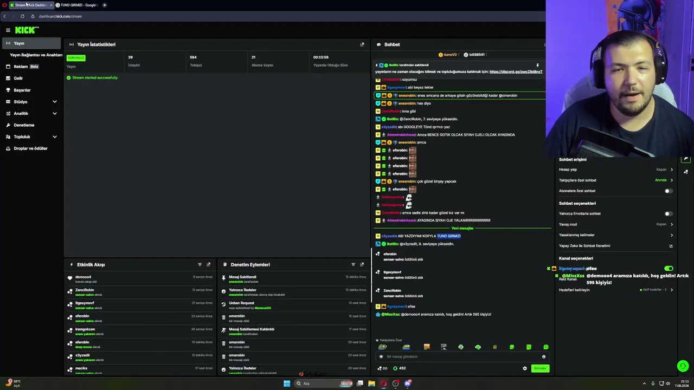694x390 pixels.
Task: Click the Gelir sidebar icon
Action: [x=8, y=78]
